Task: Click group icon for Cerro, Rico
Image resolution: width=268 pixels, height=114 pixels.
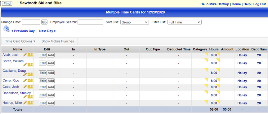Action: 30,80
